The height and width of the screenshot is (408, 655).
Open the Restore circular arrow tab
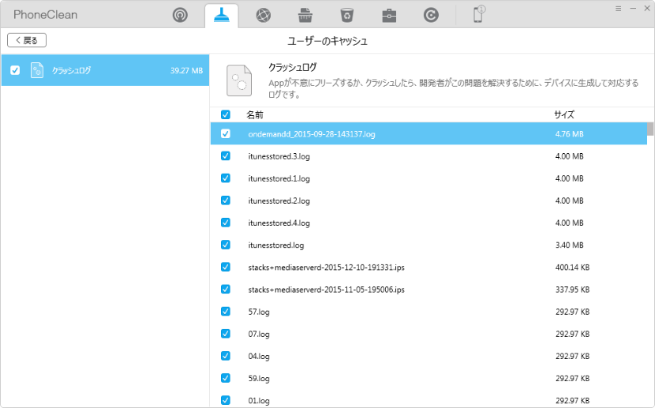pyautogui.click(x=431, y=16)
